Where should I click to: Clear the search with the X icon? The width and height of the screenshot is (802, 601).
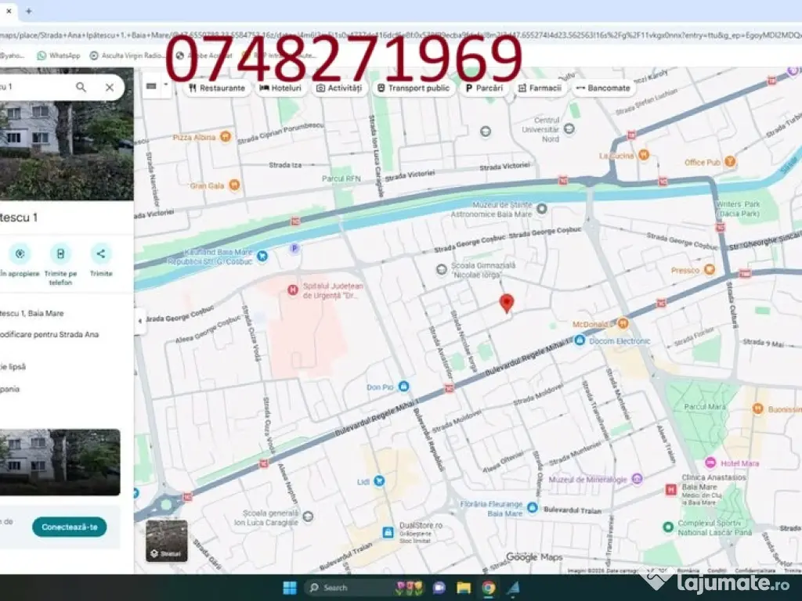click(110, 88)
